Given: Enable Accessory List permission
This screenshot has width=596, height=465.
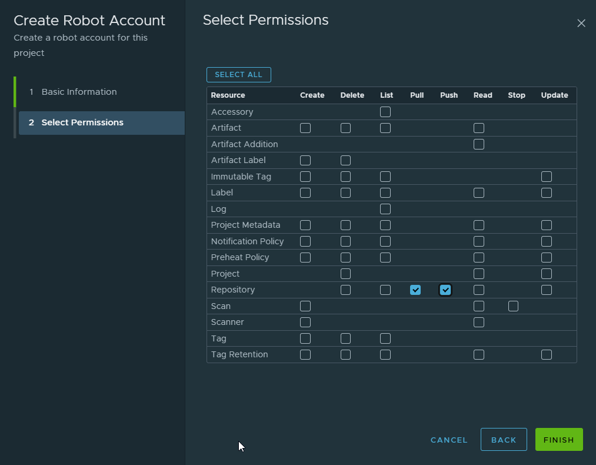Looking at the screenshot, I should click(x=385, y=112).
